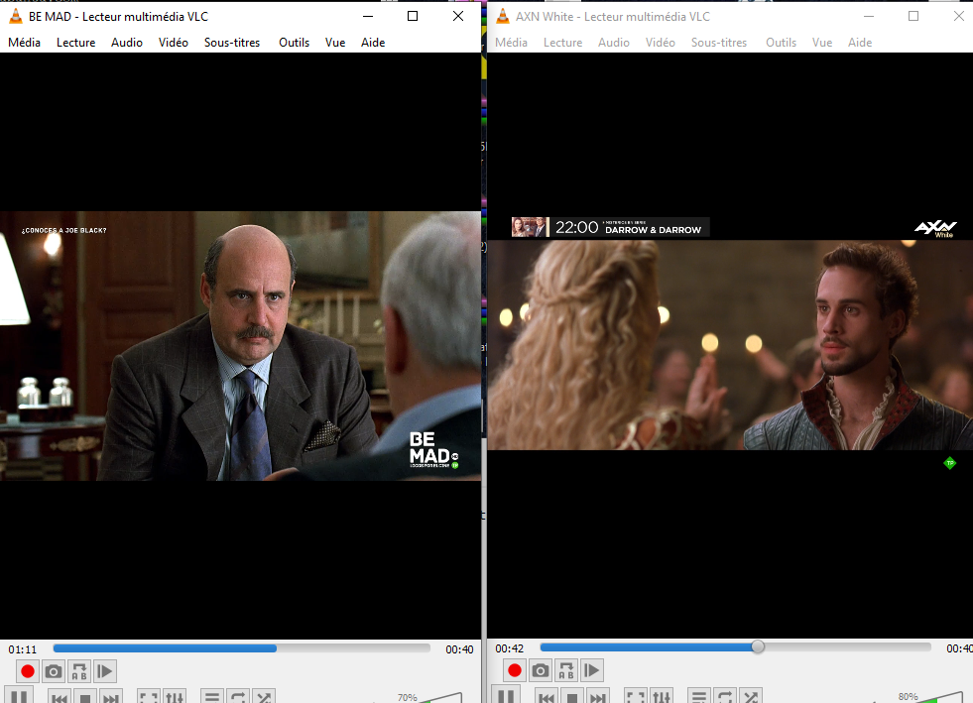Viewport: 973px width, 703px height.
Task: Advance frame by frame in AXN White window
Action: 592,670
